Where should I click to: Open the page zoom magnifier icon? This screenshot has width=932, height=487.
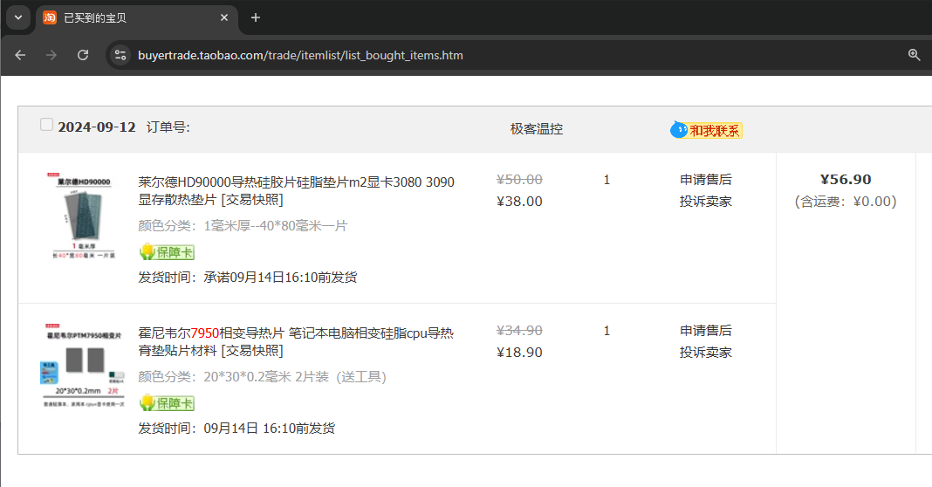tap(915, 55)
